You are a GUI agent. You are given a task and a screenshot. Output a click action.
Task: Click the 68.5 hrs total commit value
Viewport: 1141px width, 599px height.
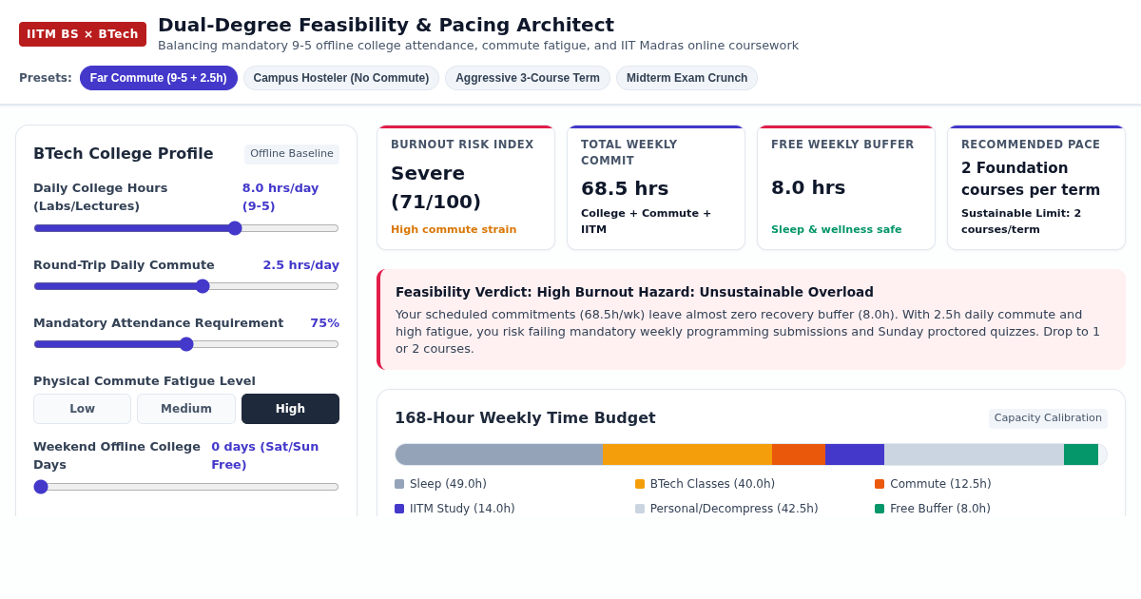click(625, 188)
